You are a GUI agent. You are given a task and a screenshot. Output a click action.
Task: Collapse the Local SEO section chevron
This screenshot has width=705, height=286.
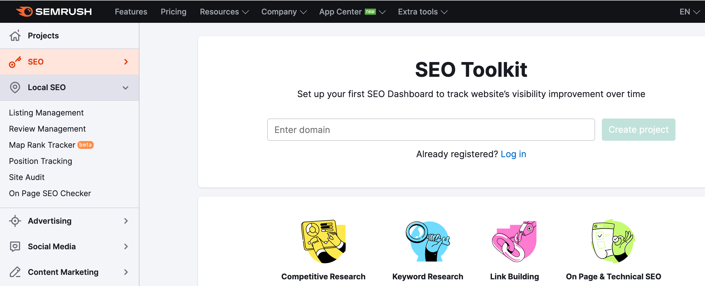point(125,88)
